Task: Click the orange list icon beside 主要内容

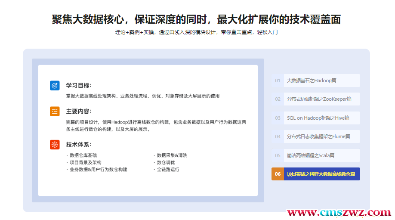Action: tap(55, 112)
